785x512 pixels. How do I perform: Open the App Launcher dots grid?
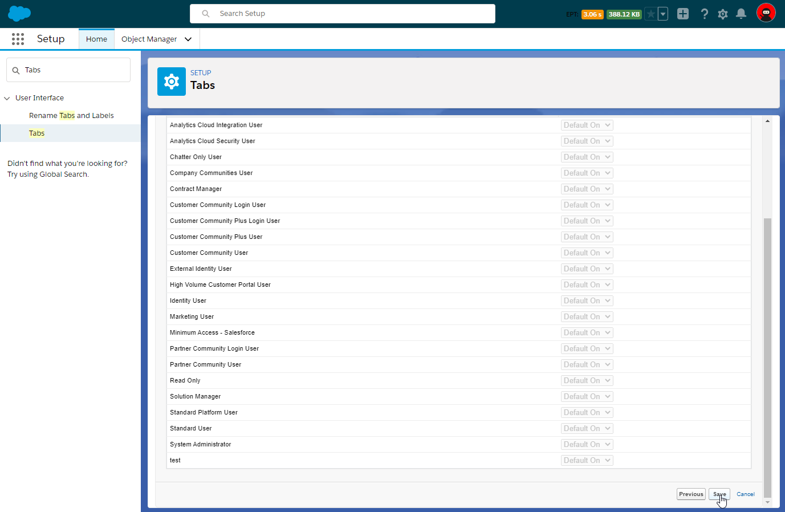pyautogui.click(x=18, y=39)
